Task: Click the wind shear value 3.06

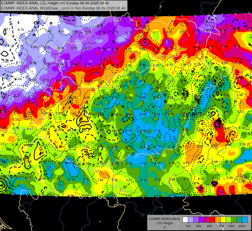Action: tap(183, 48)
